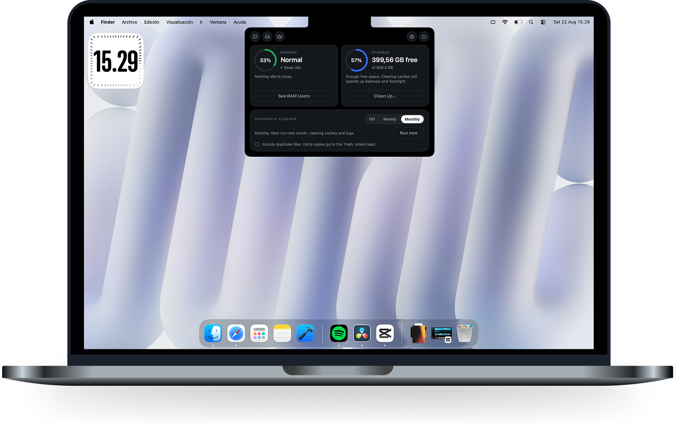Click the disk drive icon in popup toolbar
Image resolution: width=676 pixels, height=430 pixels.
pos(267,37)
